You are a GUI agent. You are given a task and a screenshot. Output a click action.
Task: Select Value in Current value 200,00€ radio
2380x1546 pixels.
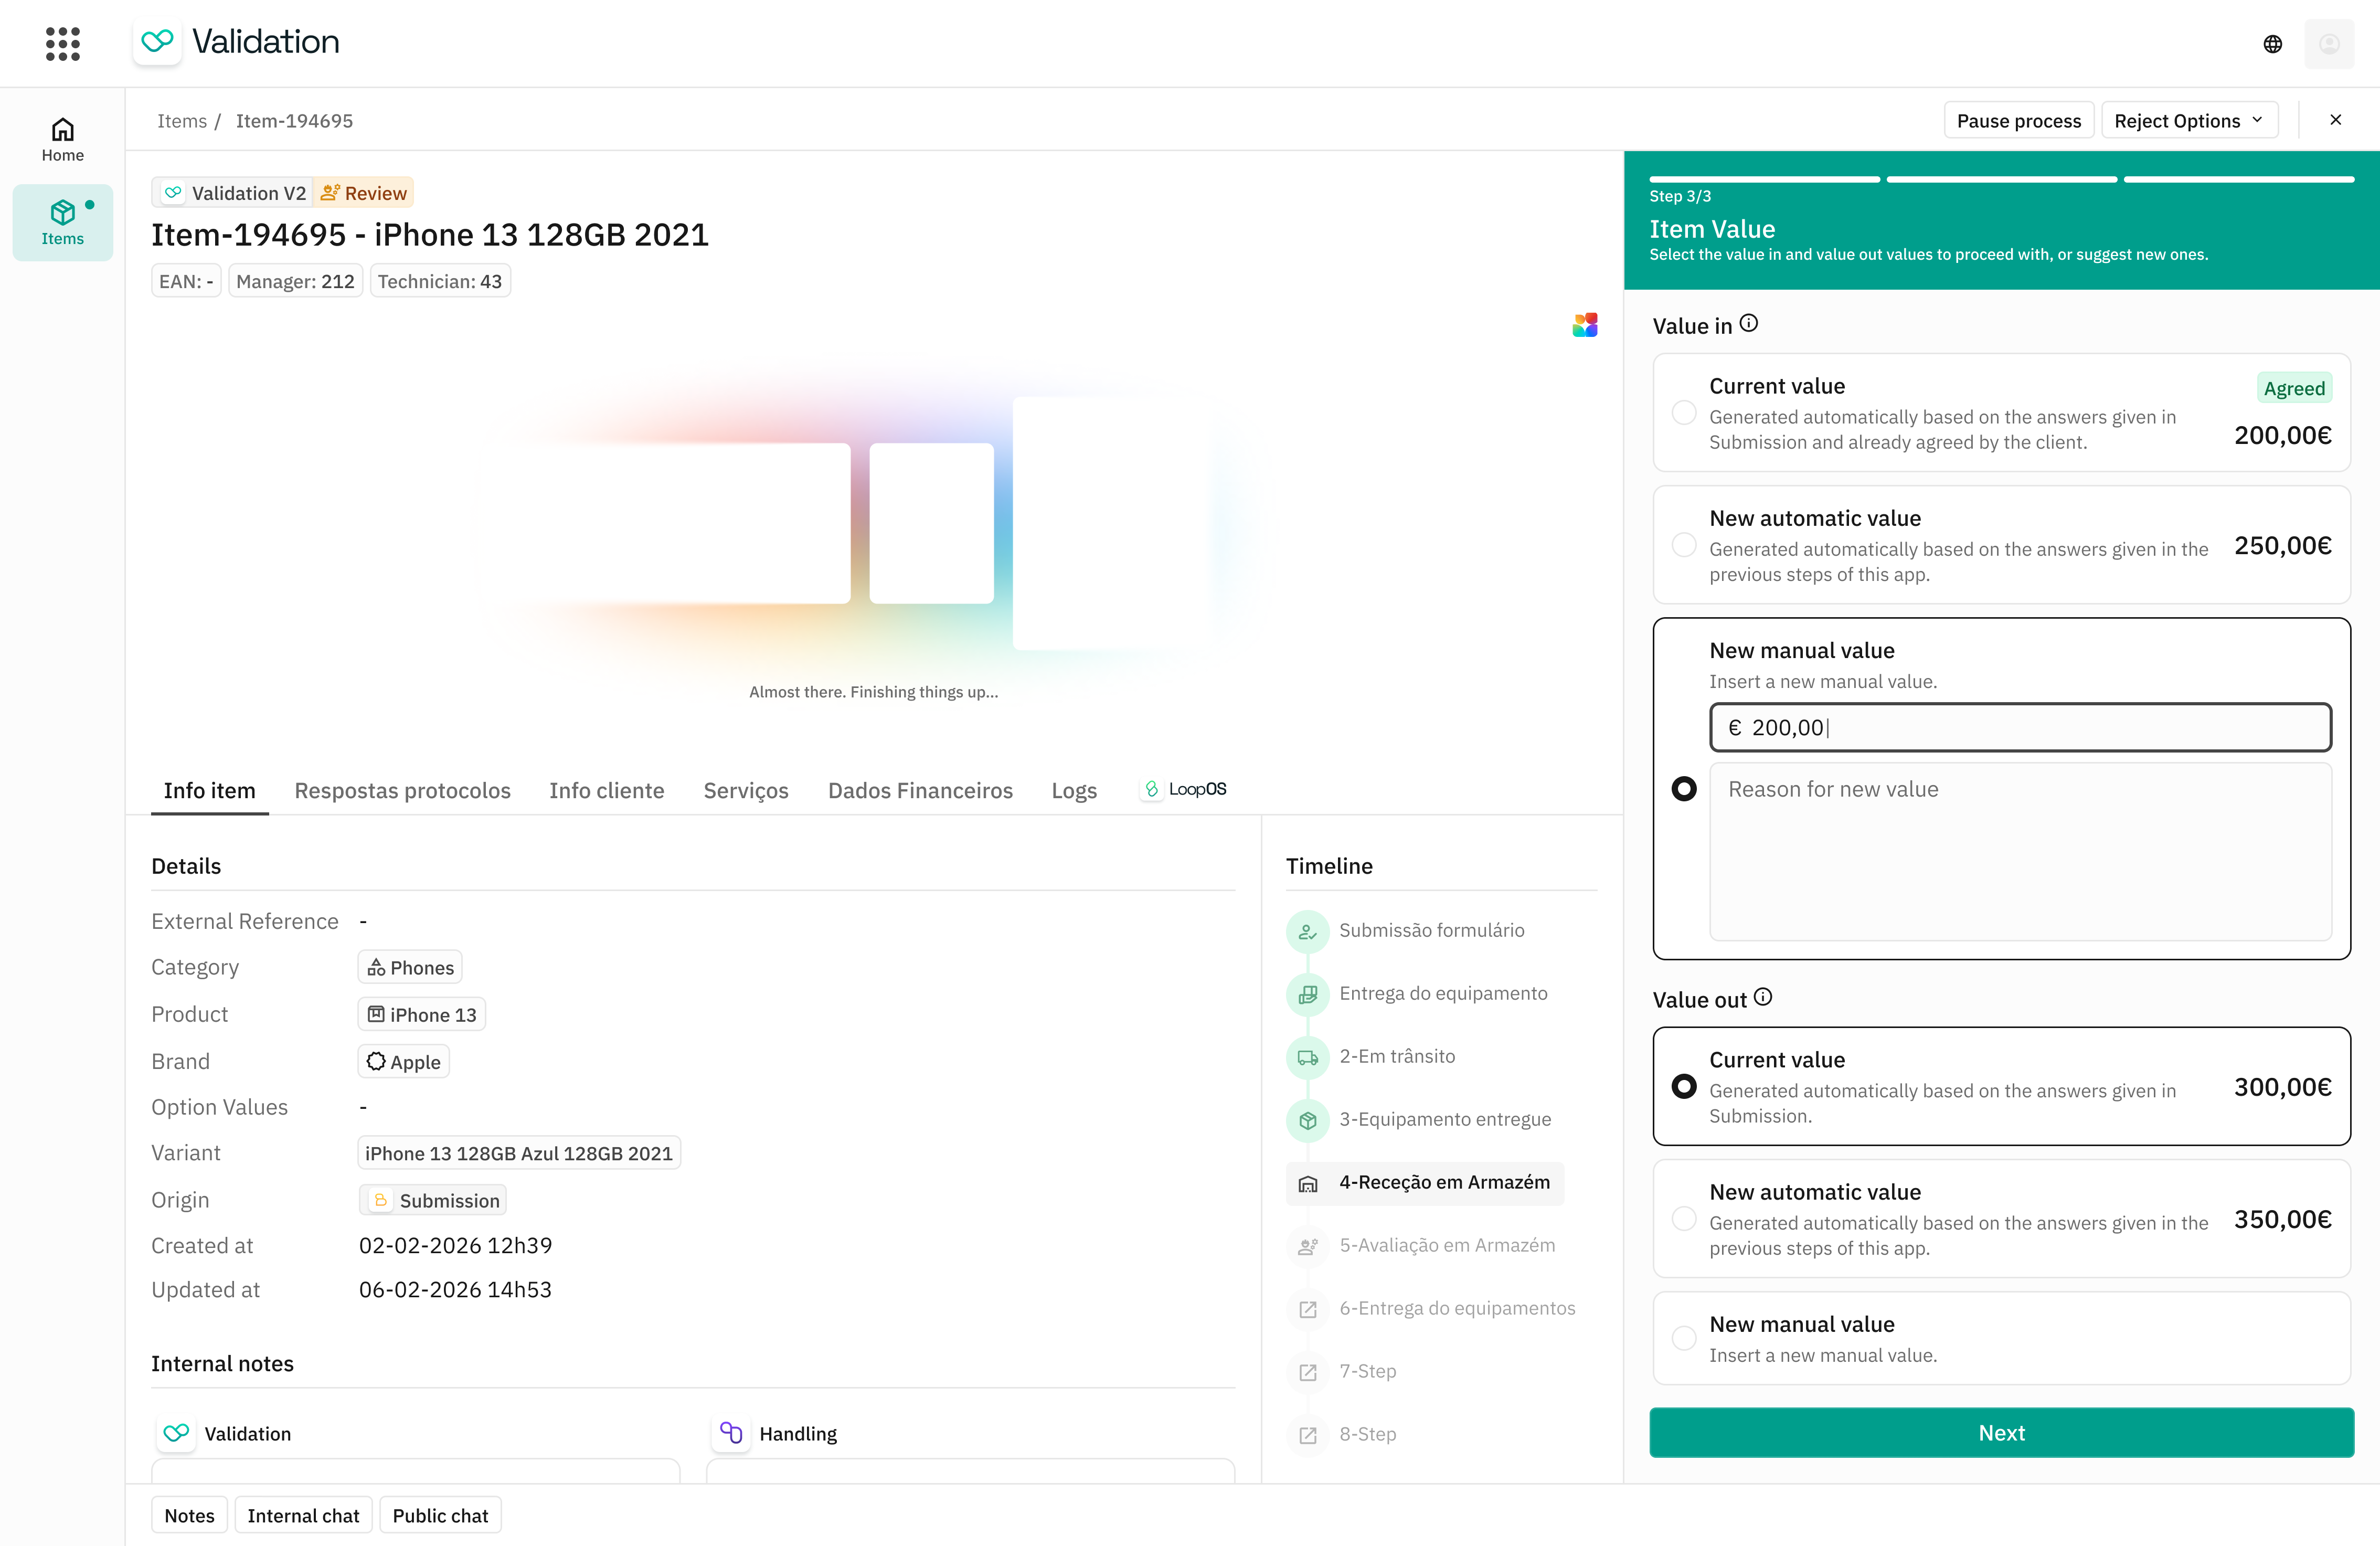(x=1684, y=412)
